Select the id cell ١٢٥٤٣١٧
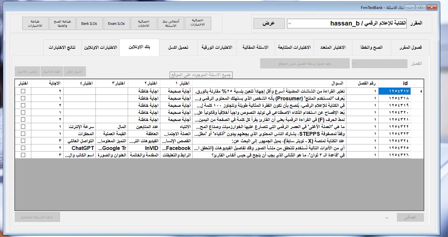Image resolution: width=448 pixels, height=237 pixels. click(394, 91)
